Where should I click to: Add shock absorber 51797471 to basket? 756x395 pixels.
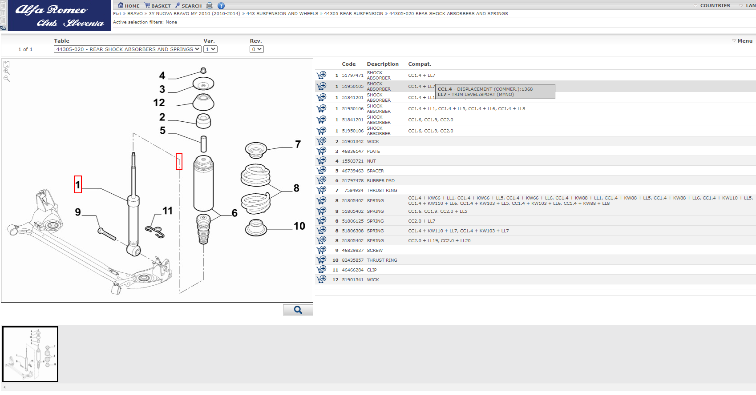(x=322, y=75)
